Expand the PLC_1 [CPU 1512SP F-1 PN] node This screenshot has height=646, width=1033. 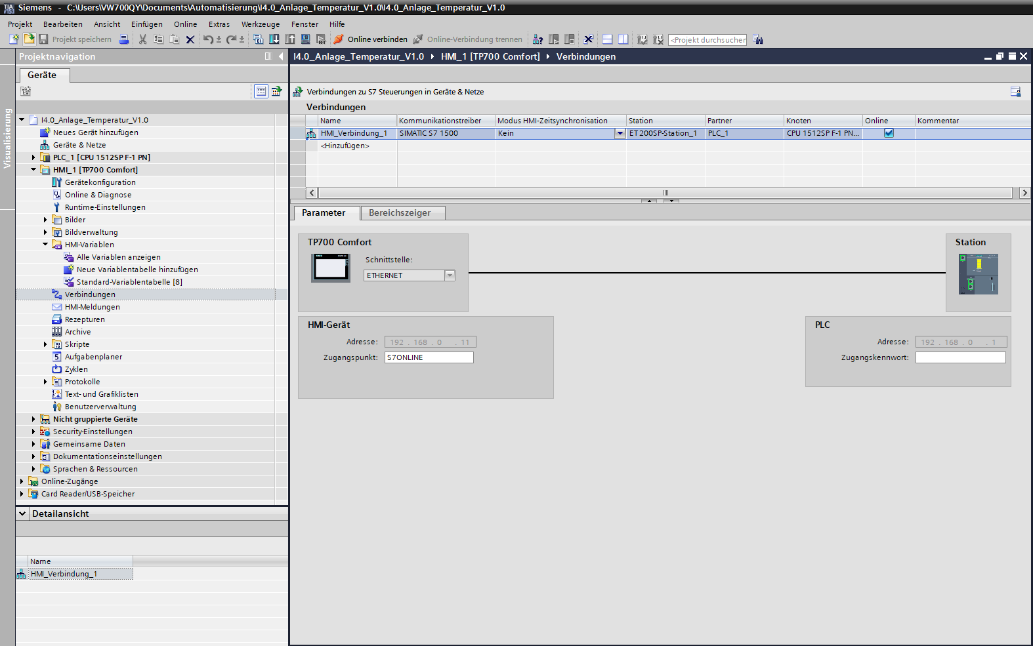click(33, 157)
